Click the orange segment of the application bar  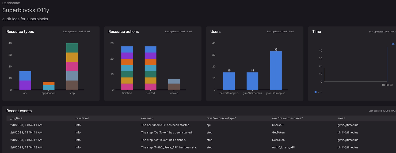pyautogui.click(x=49, y=83)
